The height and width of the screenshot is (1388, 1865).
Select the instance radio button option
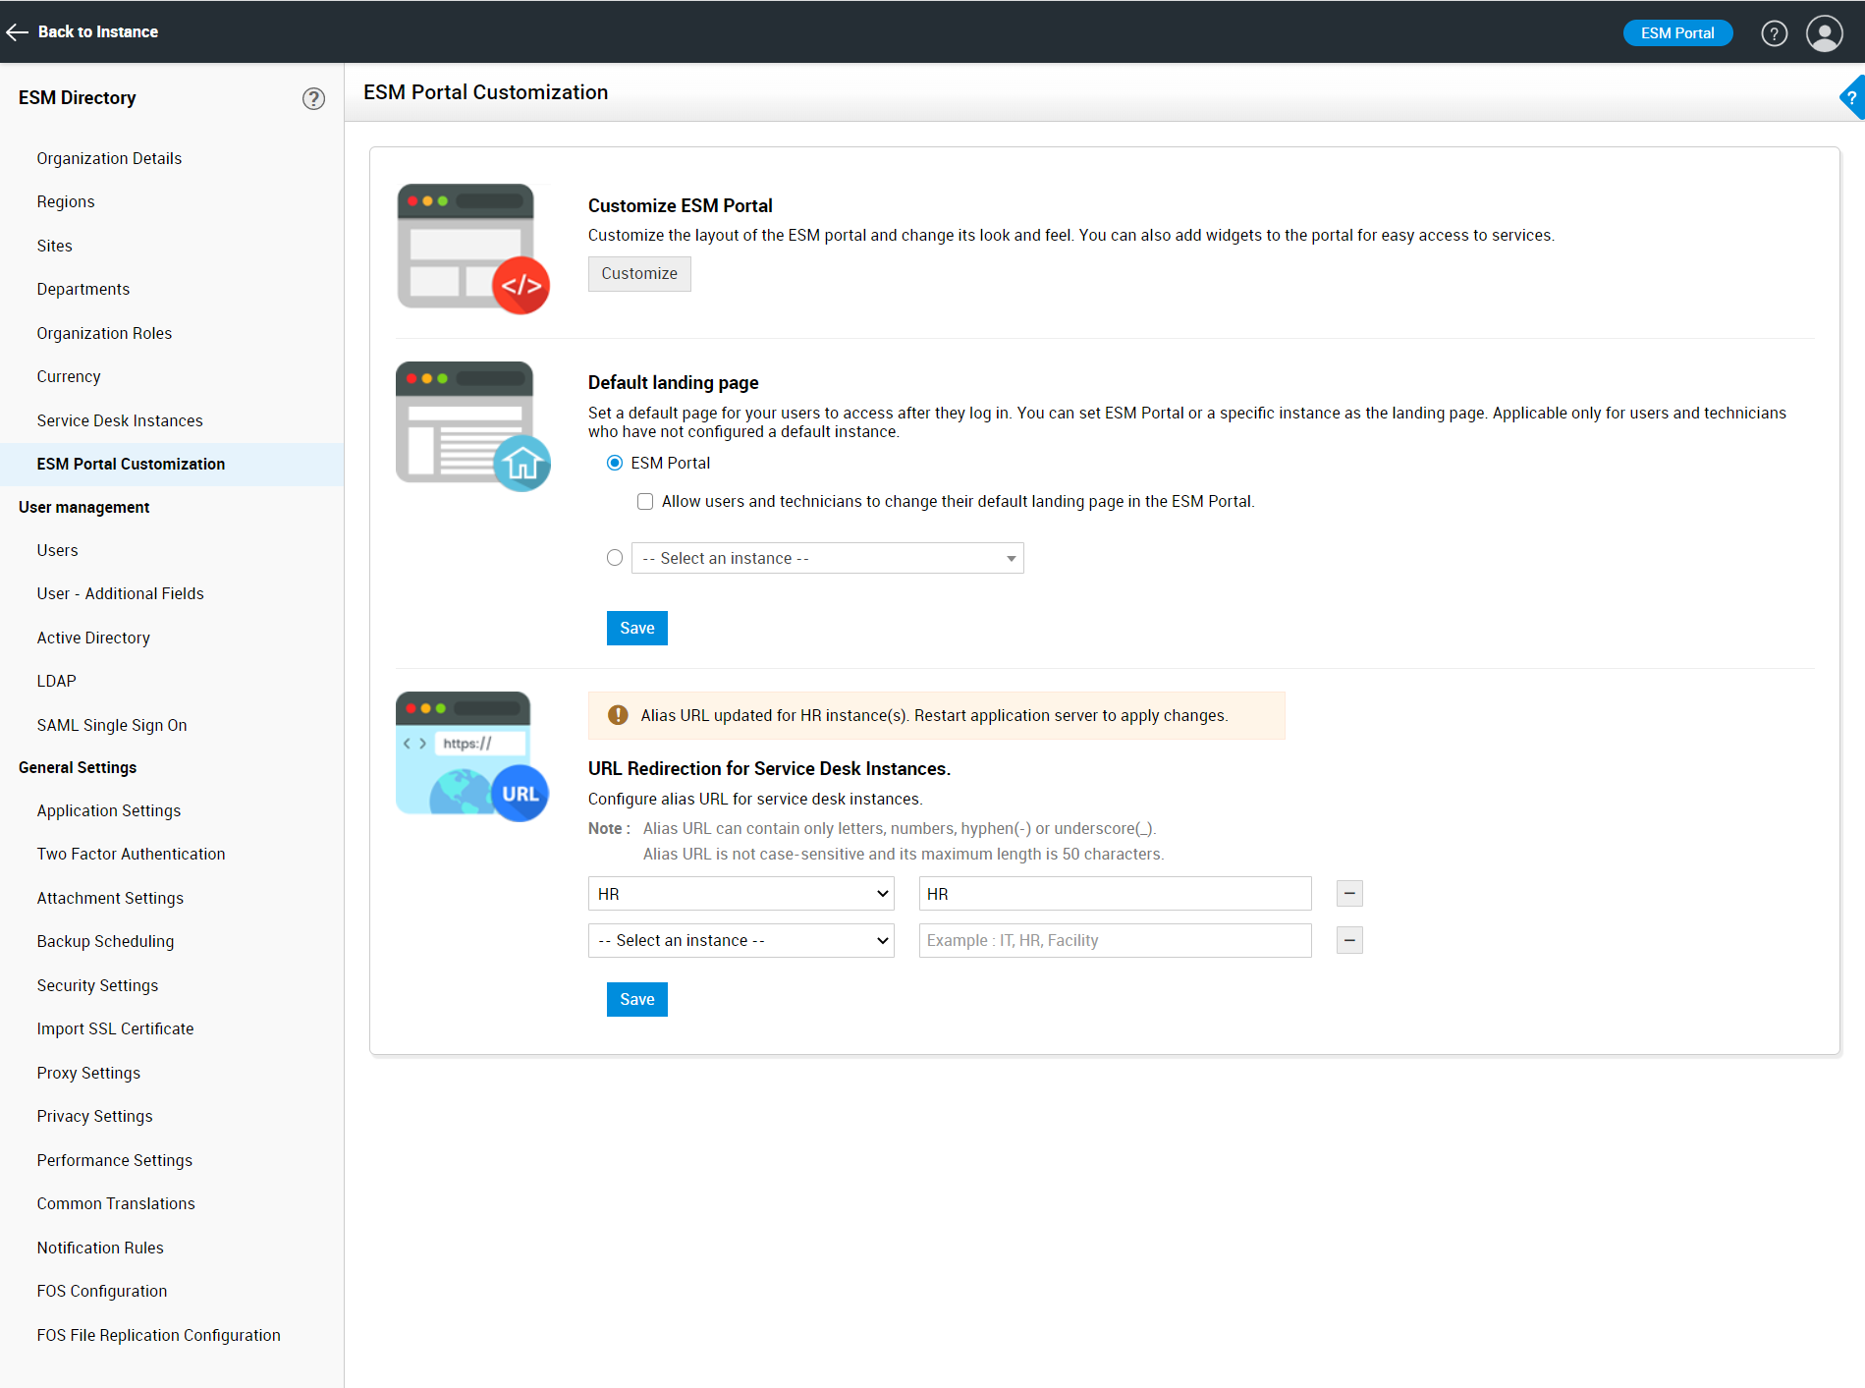(615, 558)
